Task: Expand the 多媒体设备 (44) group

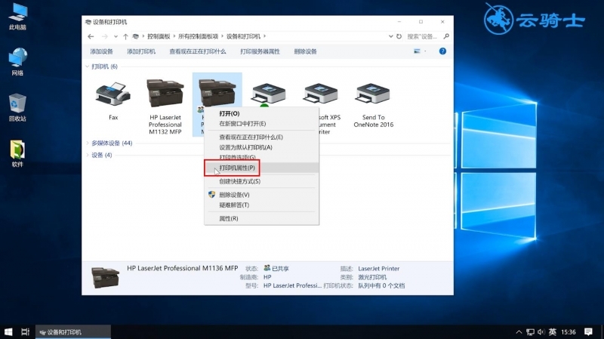Action: (87, 143)
